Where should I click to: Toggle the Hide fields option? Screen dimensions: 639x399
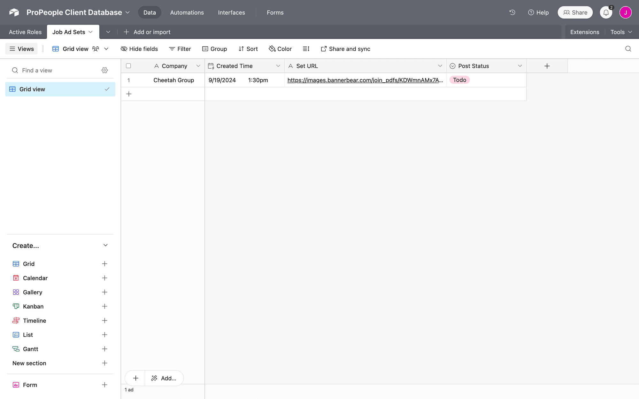click(139, 48)
